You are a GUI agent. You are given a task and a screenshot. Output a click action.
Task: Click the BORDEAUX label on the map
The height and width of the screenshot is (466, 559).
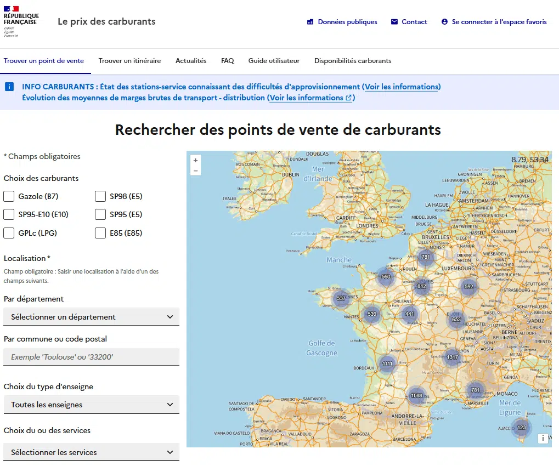coord(364,368)
